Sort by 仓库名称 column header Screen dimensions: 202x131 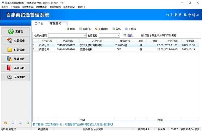click(47, 41)
